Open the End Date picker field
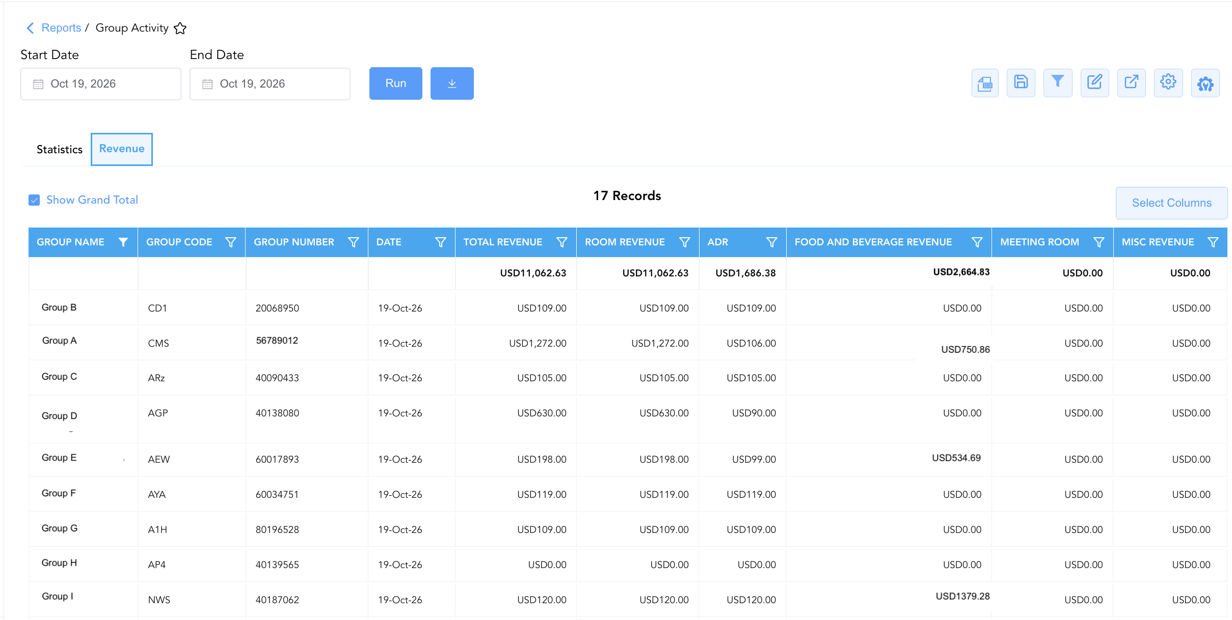Viewport: 1232px width, 620px height. pyautogui.click(x=270, y=84)
